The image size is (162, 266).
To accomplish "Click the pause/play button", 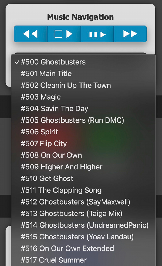I will (97, 34).
